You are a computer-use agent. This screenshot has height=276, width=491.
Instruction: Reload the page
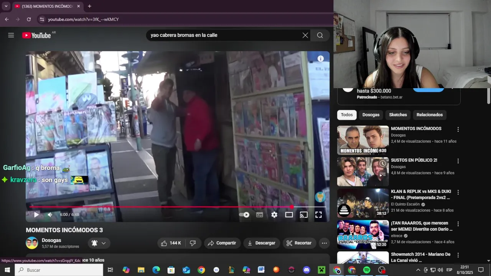click(x=29, y=19)
